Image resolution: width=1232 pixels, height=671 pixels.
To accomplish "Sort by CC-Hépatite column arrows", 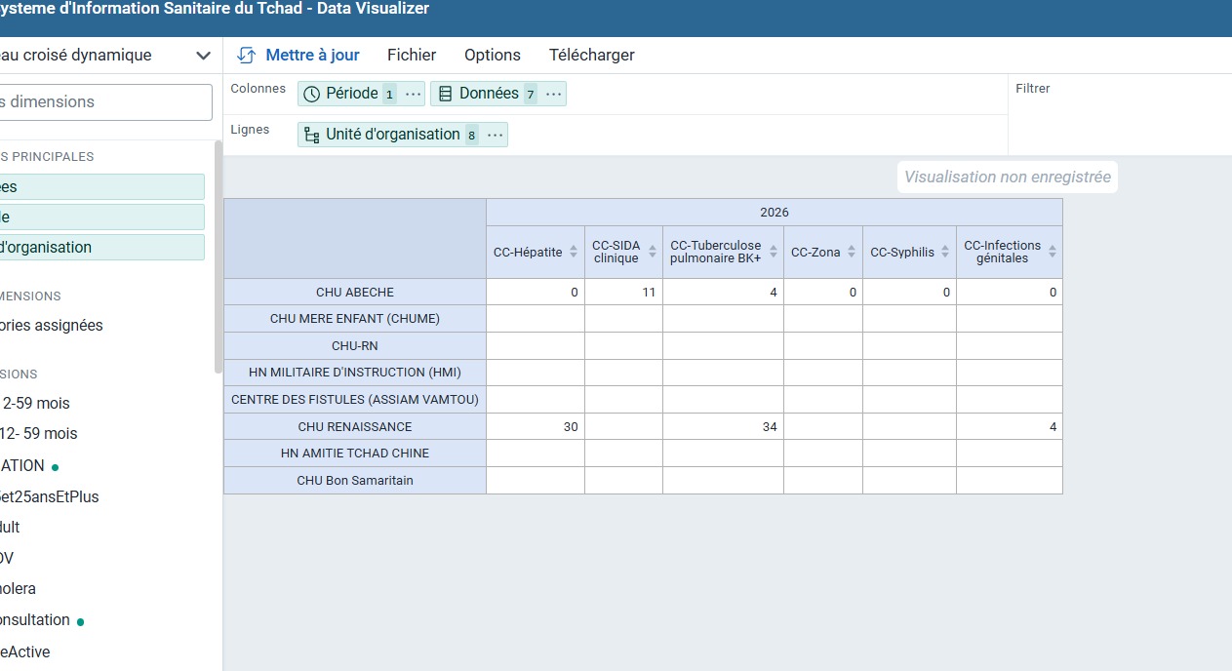I will click(x=574, y=253).
